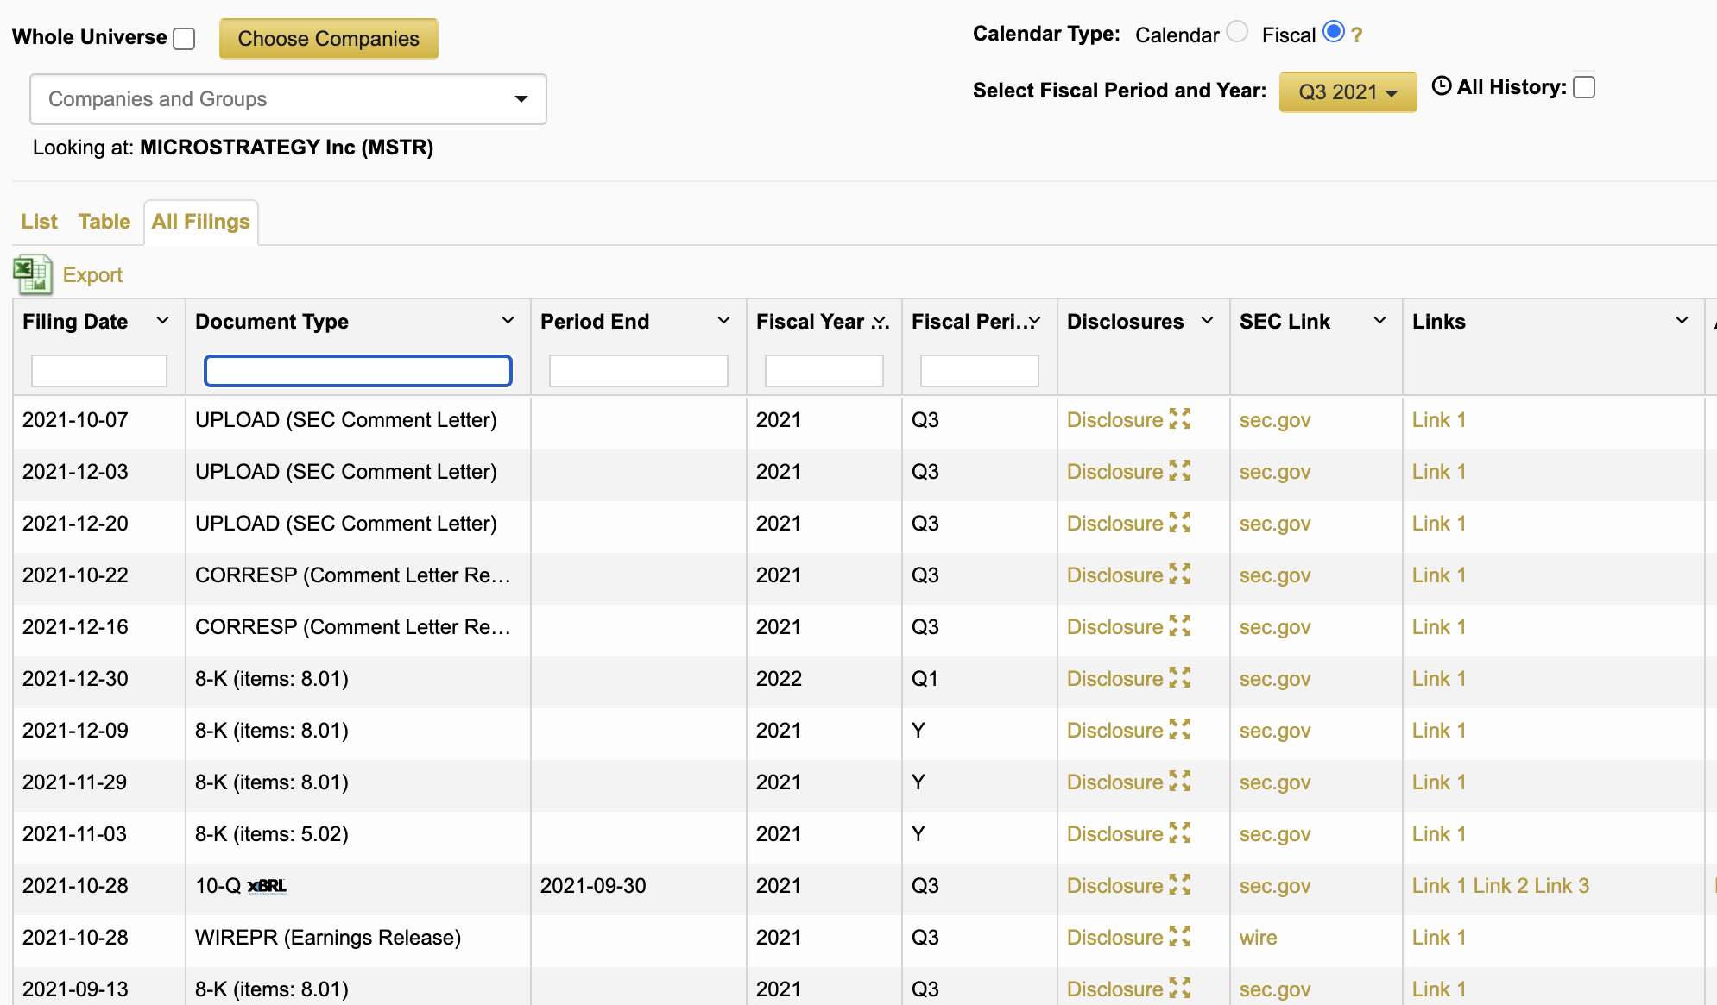The width and height of the screenshot is (1717, 1005).
Task: Focus the Document Type filter field
Action: point(357,371)
